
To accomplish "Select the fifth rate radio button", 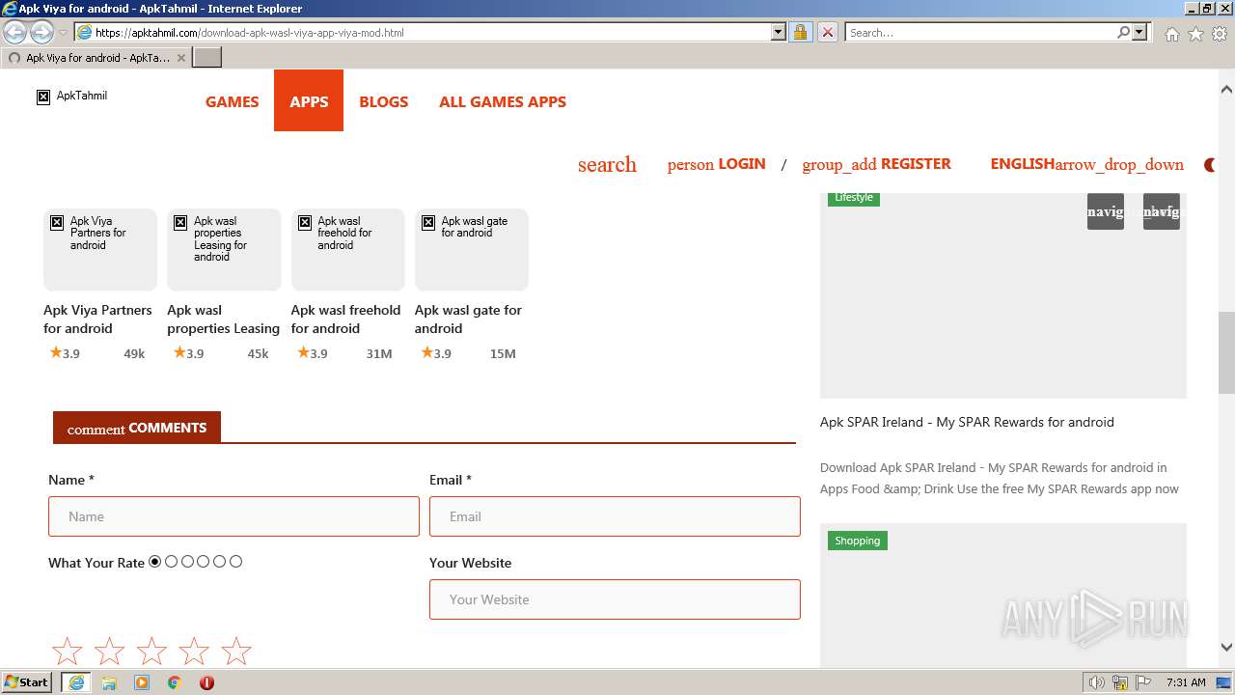I will (220, 562).
